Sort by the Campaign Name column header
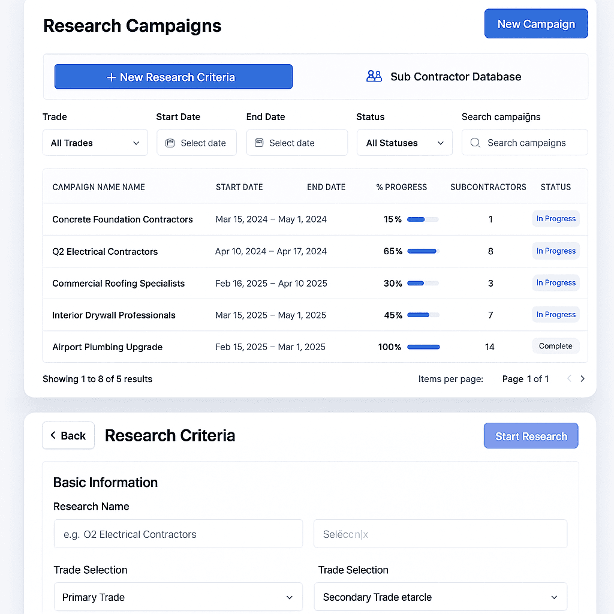 99,187
